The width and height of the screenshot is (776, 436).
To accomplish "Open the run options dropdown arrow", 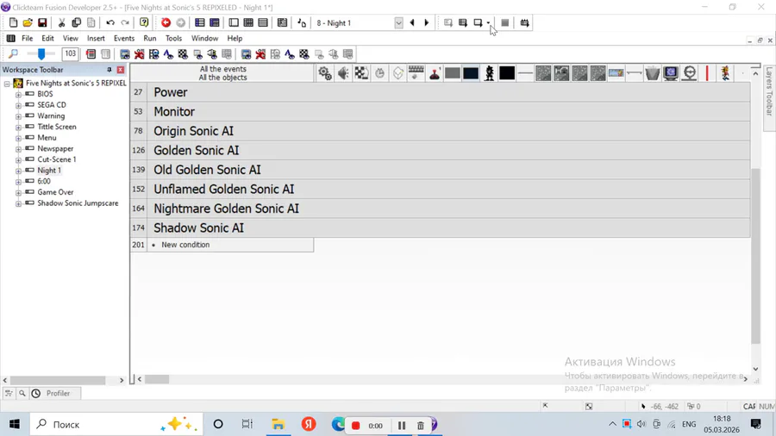I will pyautogui.click(x=488, y=22).
